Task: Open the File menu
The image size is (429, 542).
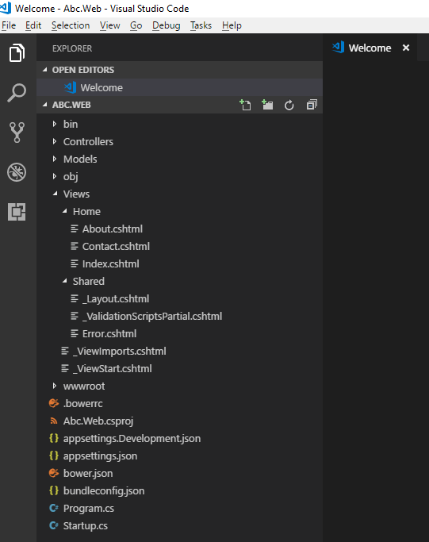Action: [9, 25]
